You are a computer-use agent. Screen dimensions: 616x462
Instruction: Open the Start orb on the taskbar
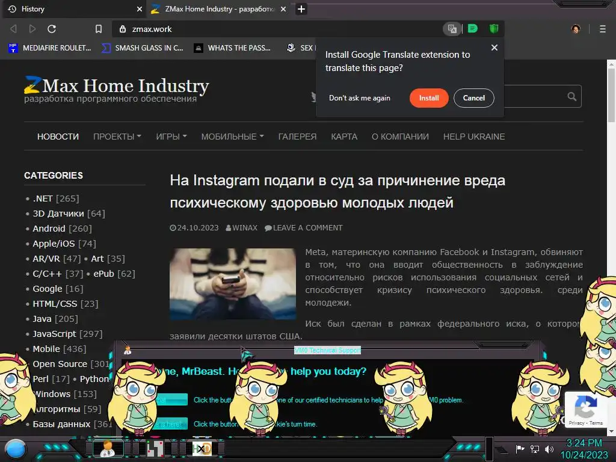click(x=16, y=449)
